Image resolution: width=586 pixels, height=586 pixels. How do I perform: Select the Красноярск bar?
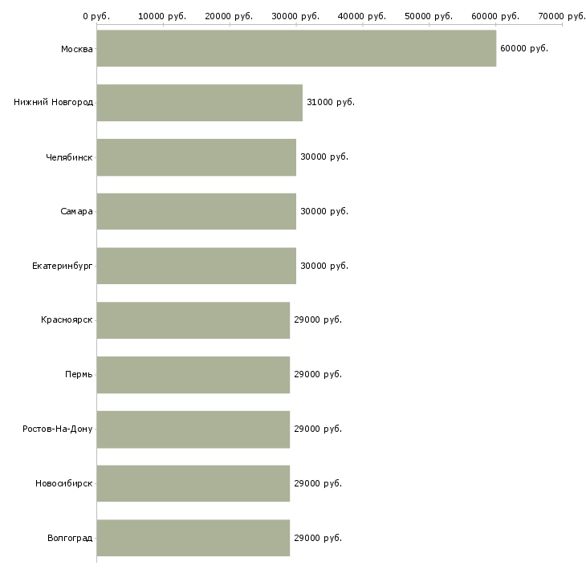[x=193, y=320]
